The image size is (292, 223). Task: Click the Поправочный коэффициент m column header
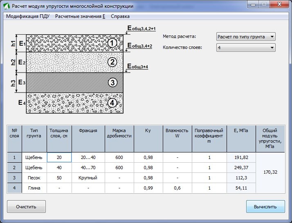tap(209, 139)
